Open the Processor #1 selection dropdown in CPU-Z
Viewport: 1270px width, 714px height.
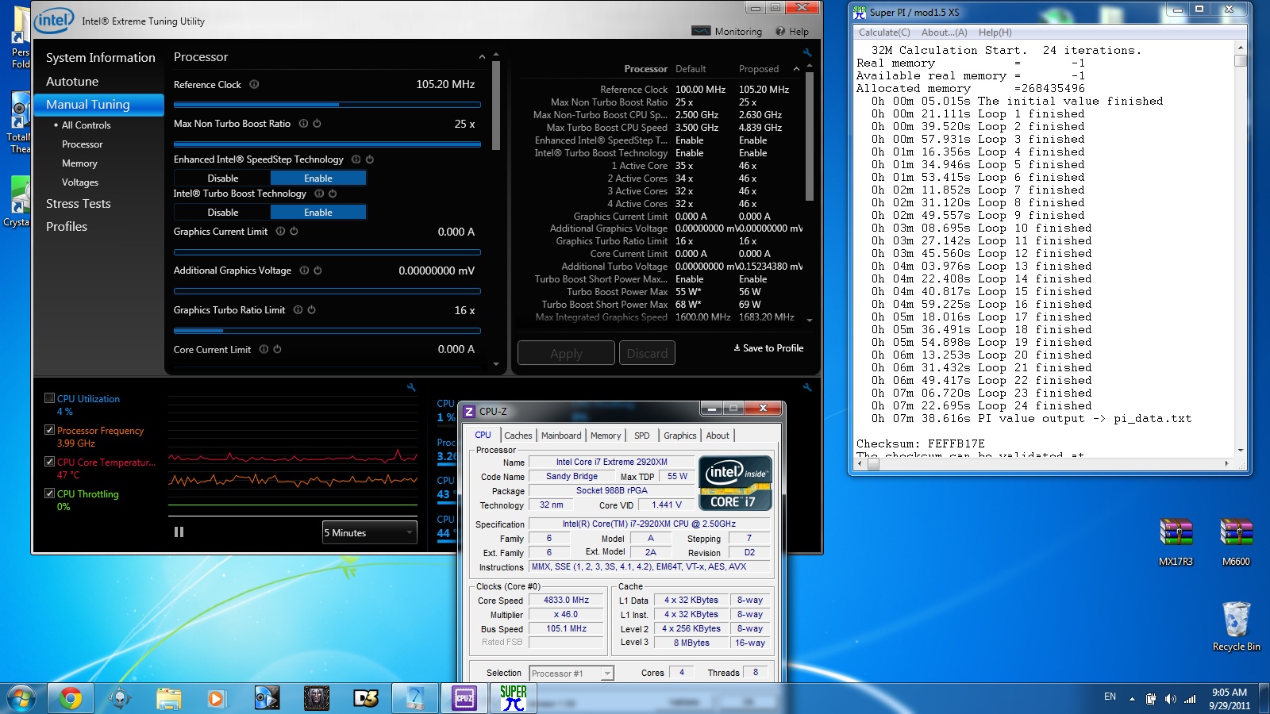point(571,674)
